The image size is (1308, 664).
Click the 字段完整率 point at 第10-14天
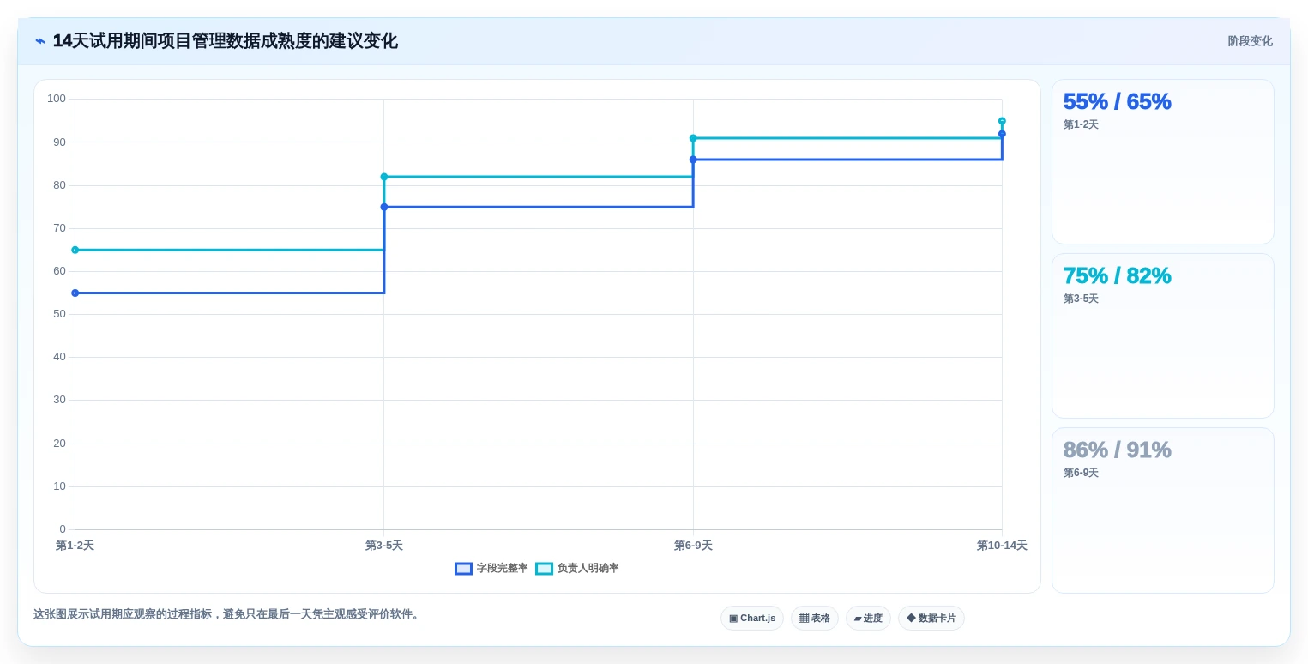1002,134
